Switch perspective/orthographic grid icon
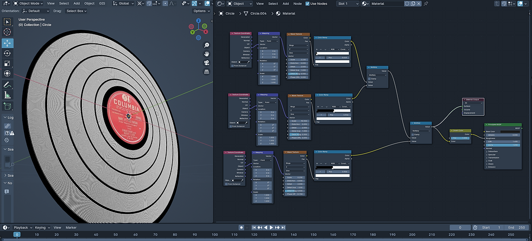This screenshot has width=532, height=241. click(x=206, y=72)
